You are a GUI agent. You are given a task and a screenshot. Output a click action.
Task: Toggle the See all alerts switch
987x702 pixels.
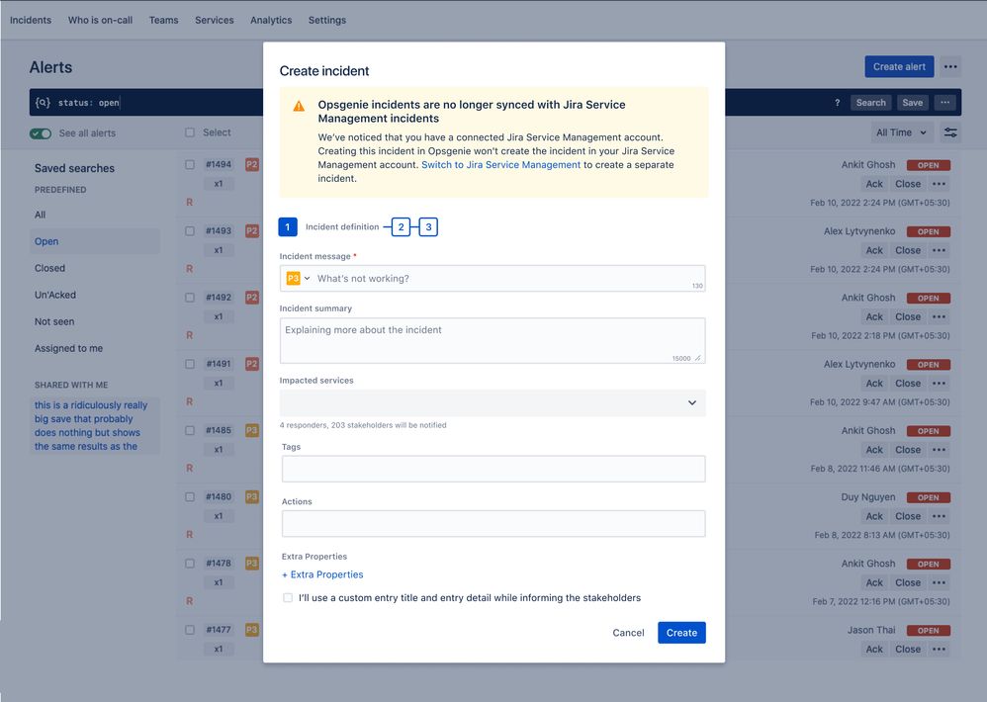41,133
